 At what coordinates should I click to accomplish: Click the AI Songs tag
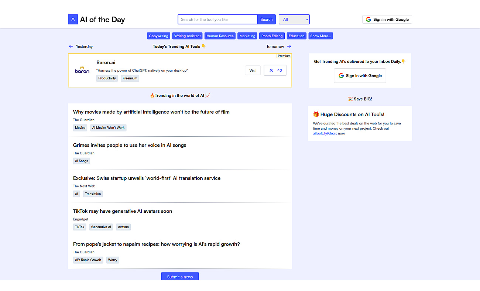click(82, 161)
